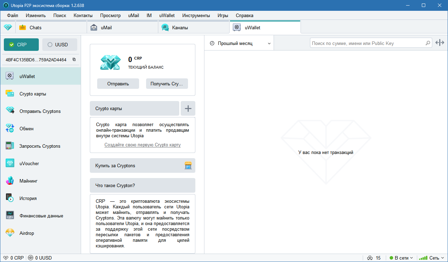Click the search magnifier icon
448x262 pixels.
pos(428,43)
